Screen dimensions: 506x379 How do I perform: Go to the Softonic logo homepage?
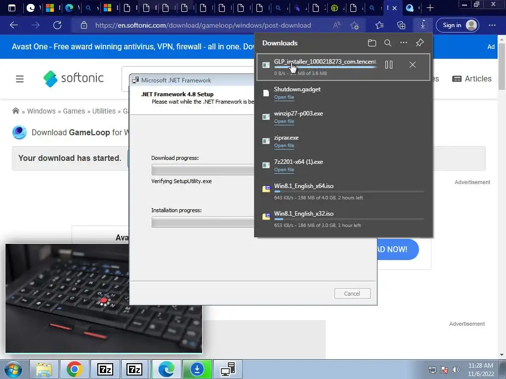pos(74,78)
